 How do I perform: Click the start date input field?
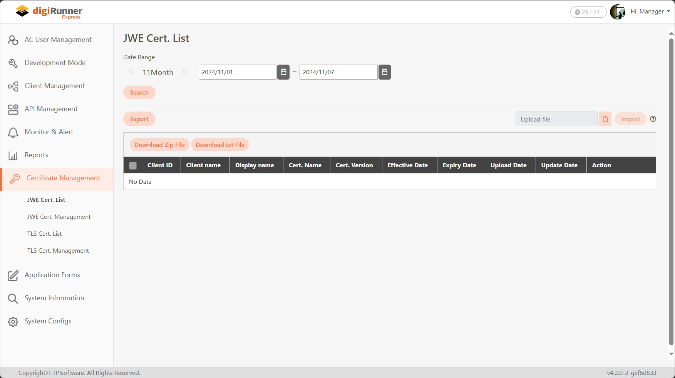[237, 72]
